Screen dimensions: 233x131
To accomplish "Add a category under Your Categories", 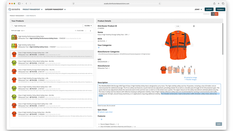I will (x=99, y=48).
